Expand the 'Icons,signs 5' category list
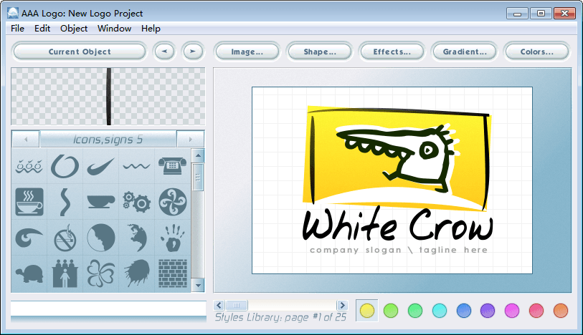583x335 pixels. pyautogui.click(x=108, y=140)
